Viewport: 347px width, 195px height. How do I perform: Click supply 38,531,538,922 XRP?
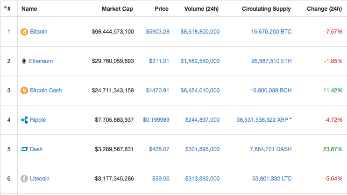click(262, 120)
